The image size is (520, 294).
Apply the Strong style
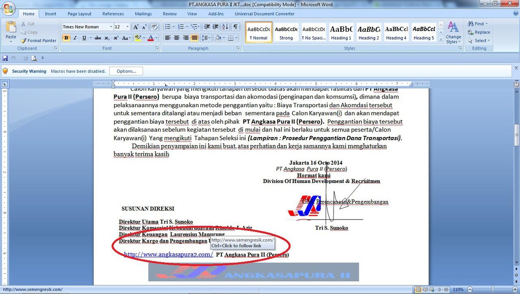point(286,32)
